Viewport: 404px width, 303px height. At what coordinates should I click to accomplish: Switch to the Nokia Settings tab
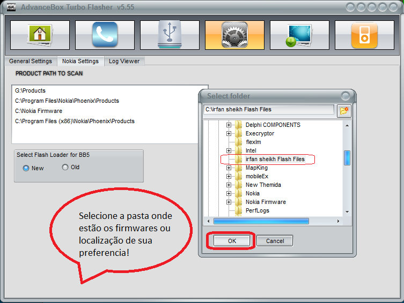point(80,61)
